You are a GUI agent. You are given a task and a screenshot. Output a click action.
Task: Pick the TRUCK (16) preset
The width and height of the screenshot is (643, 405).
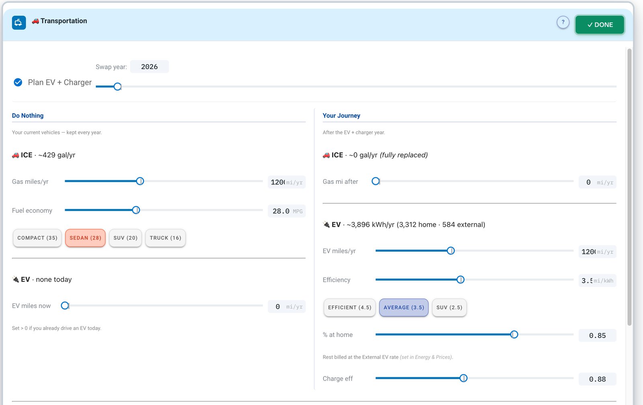pos(165,238)
